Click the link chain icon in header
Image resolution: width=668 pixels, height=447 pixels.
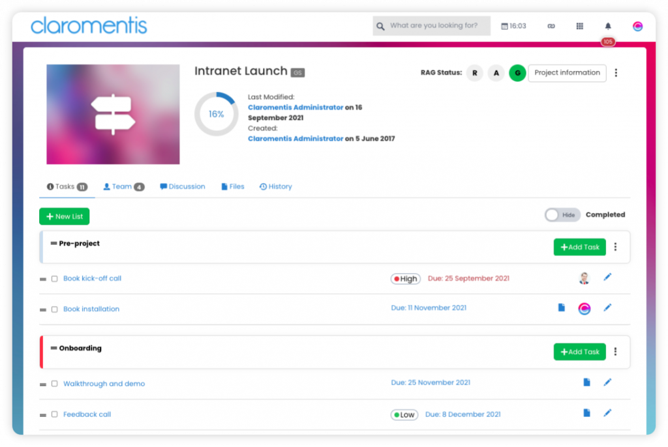(551, 26)
